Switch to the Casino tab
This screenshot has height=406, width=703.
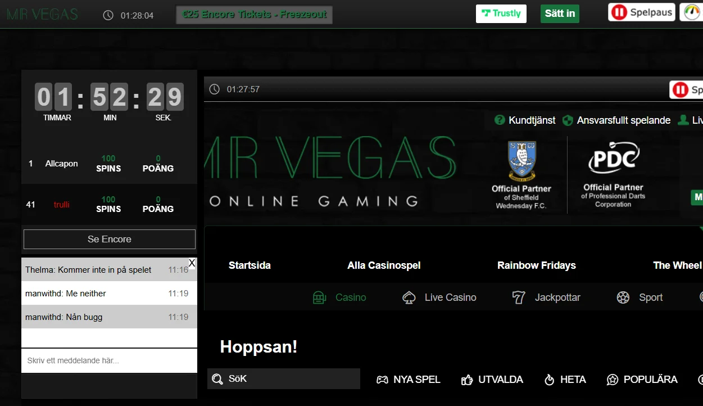coord(339,297)
